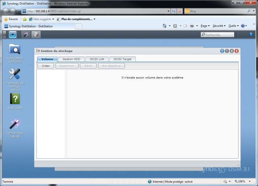Click the Internet protected mode status text

point(173,182)
